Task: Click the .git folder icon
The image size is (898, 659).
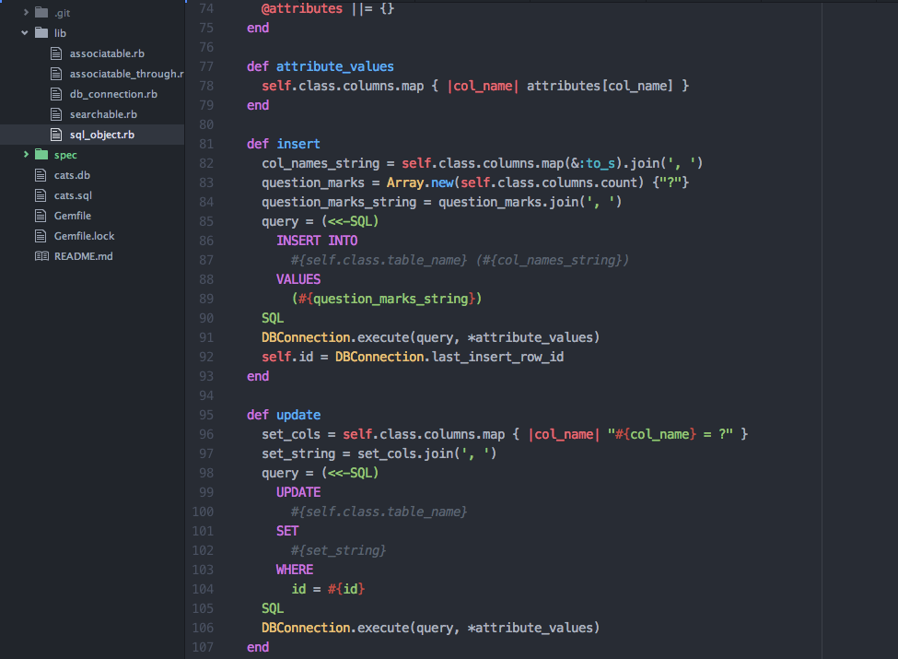Action: pos(41,13)
